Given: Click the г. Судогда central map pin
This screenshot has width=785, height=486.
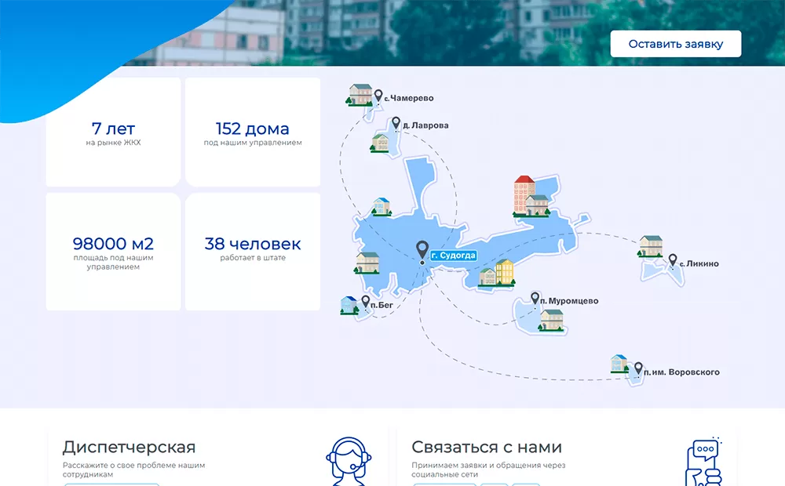Looking at the screenshot, I should coord(422,250).
